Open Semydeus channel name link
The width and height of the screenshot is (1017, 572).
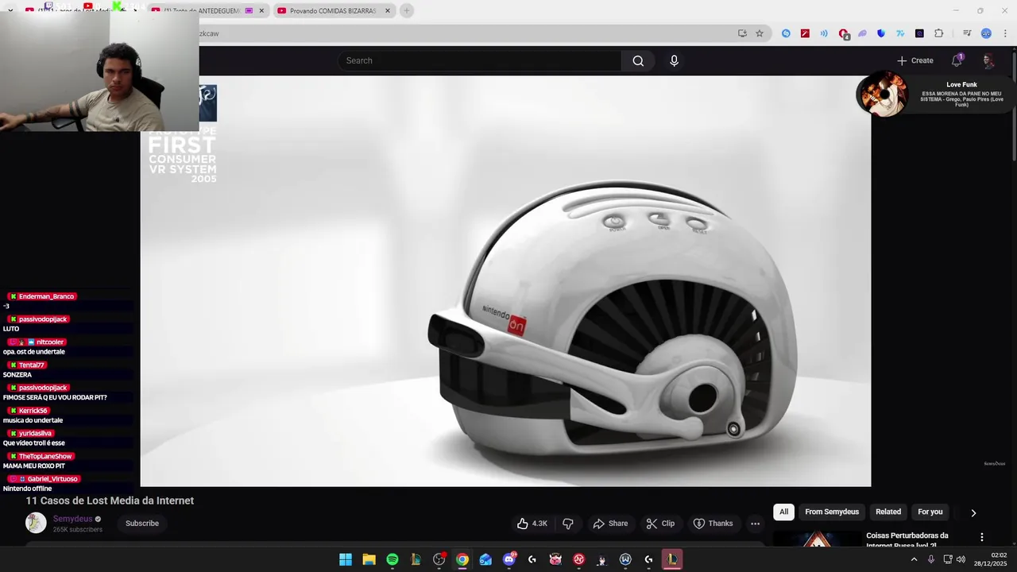pos(72,519)
